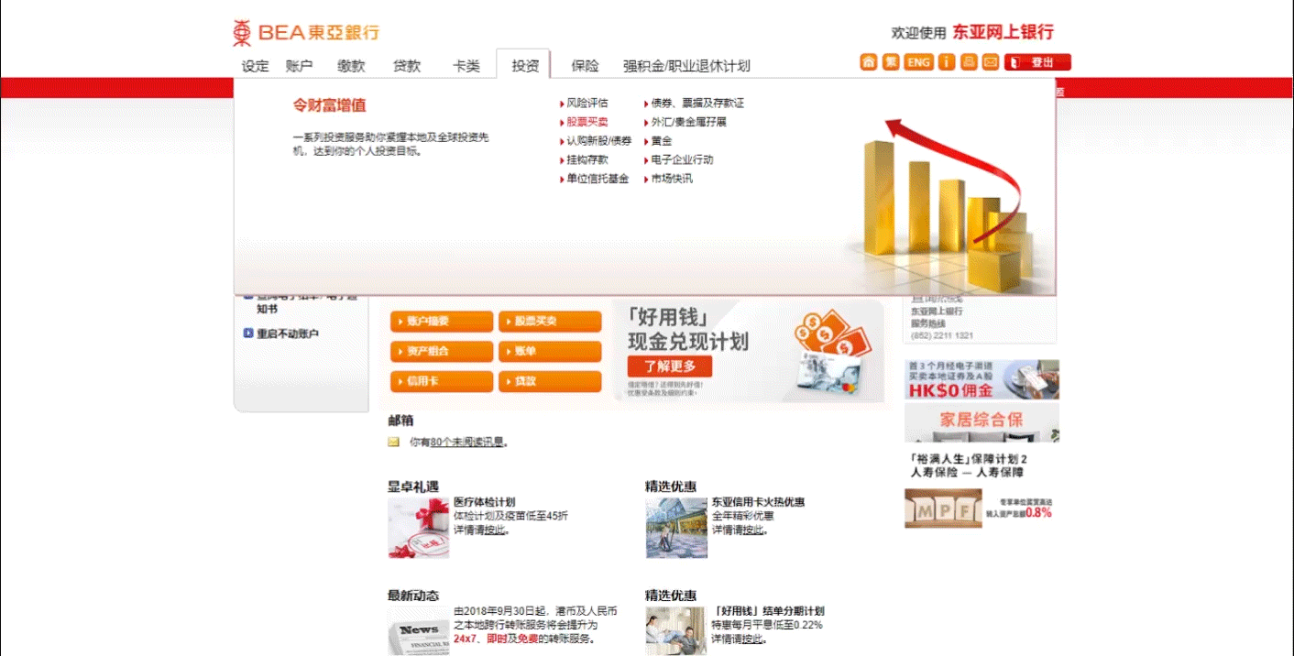The width and height of the screenshot is (1294, 656).
Task: Click the 医疗体检计划 heading text
Action: (485, 502)
